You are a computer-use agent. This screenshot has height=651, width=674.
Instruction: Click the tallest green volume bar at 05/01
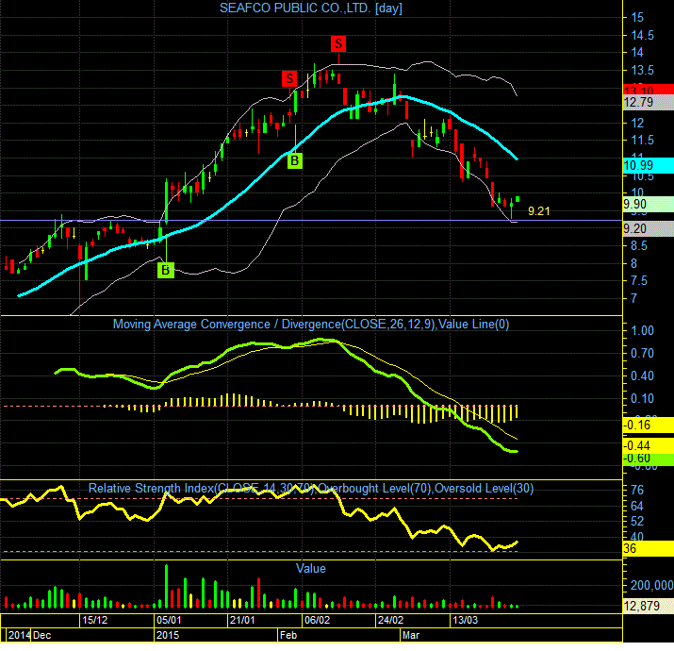[x=166, y=586]
